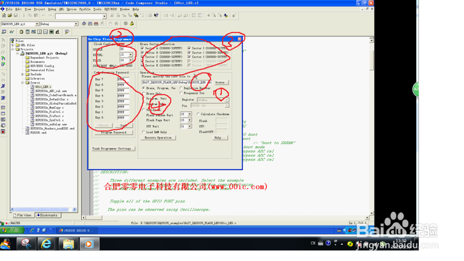Click the graph window icon in third toolbar

pos(45,32)
